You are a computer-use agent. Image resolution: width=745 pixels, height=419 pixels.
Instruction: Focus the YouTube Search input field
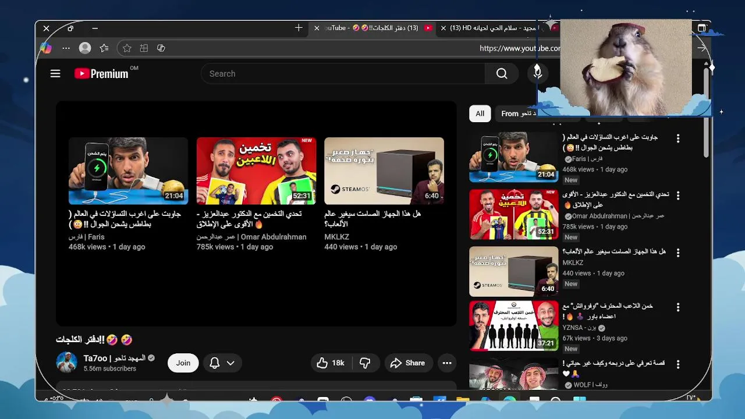pos(343,73)
